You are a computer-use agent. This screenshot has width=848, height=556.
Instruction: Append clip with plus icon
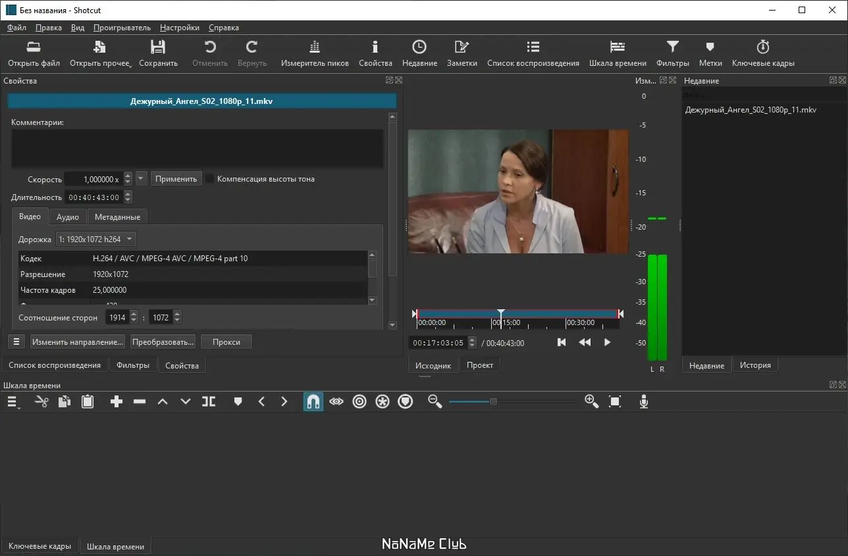coord(117,401)
